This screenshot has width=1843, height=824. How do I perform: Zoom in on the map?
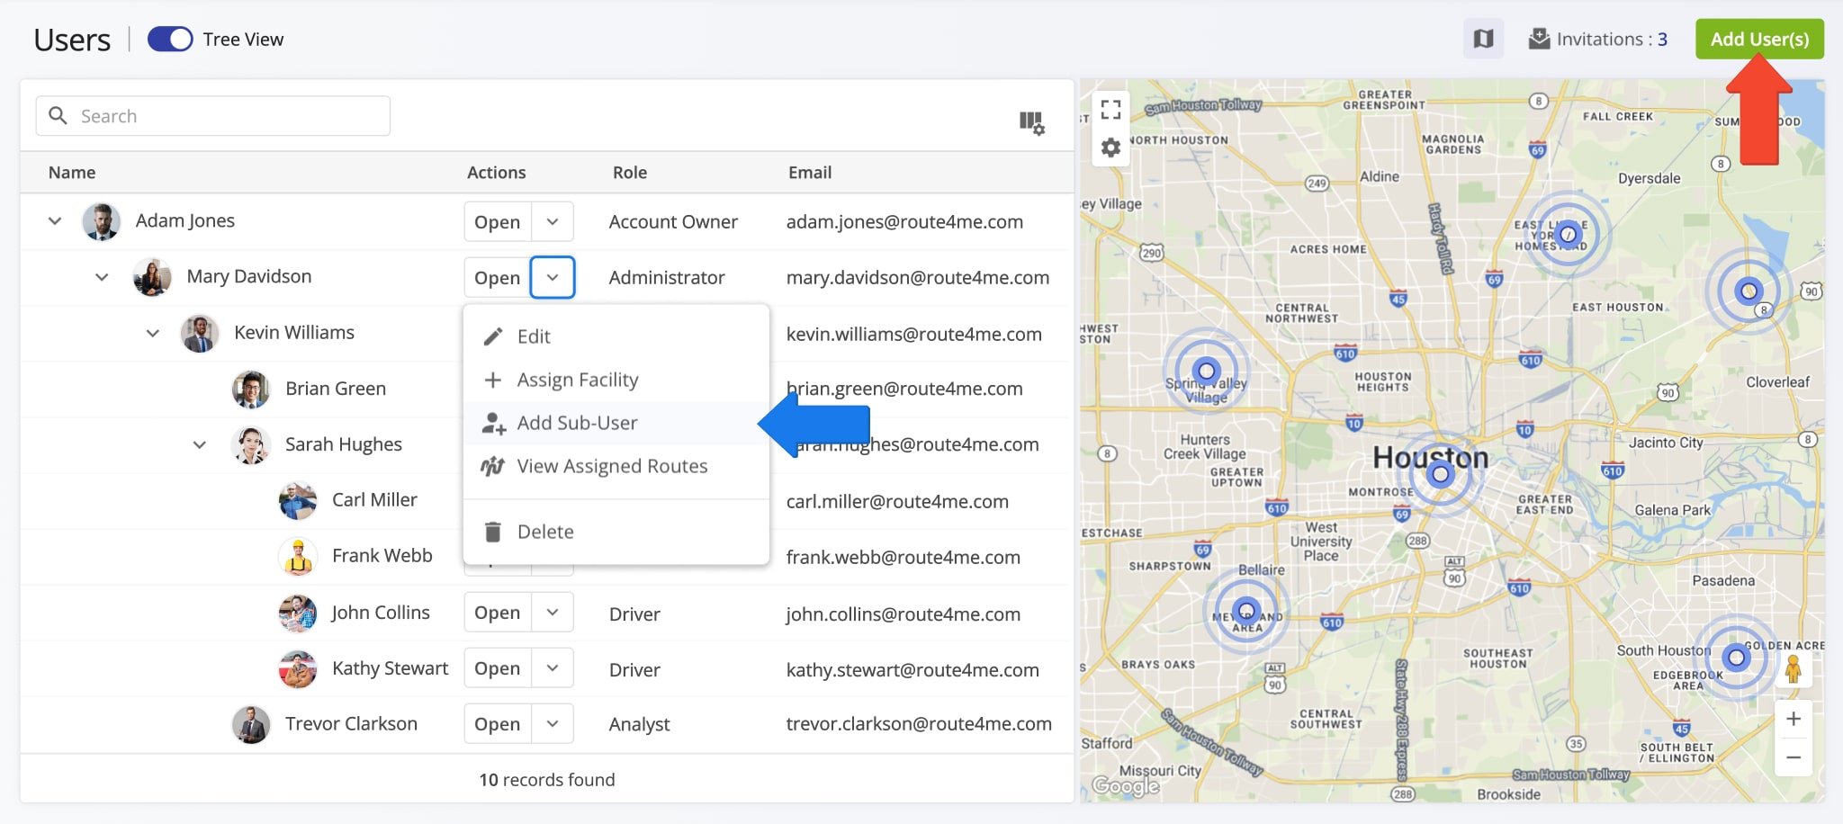(x=1794, y=719)
